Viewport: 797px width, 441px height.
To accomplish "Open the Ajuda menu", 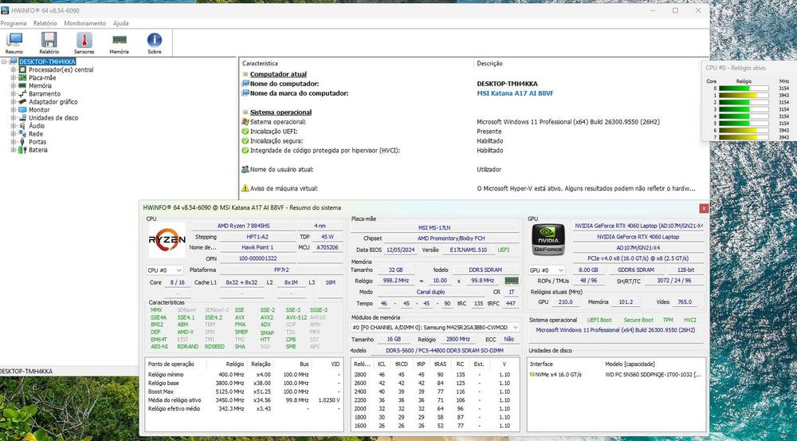I will click(x=120, y=23).
